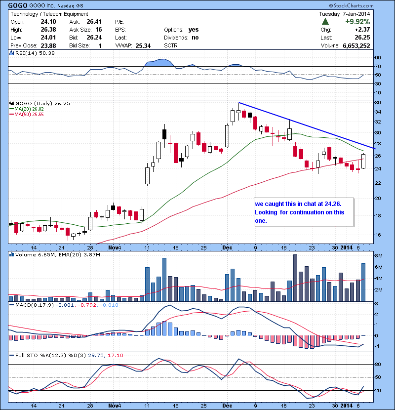
Task: Click the Bid price 26.24
Action: 94,38
